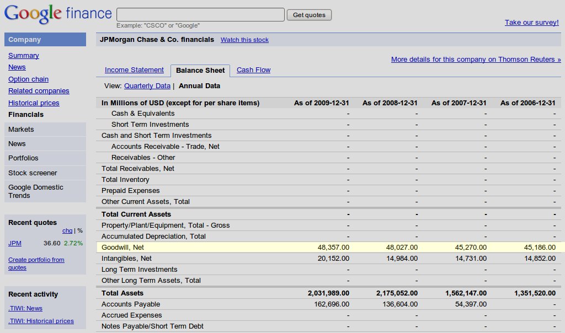Click Total Assets value 1,351,520.00
The height and width of the screenshot is (333, 565).
[x=535, y=293]
